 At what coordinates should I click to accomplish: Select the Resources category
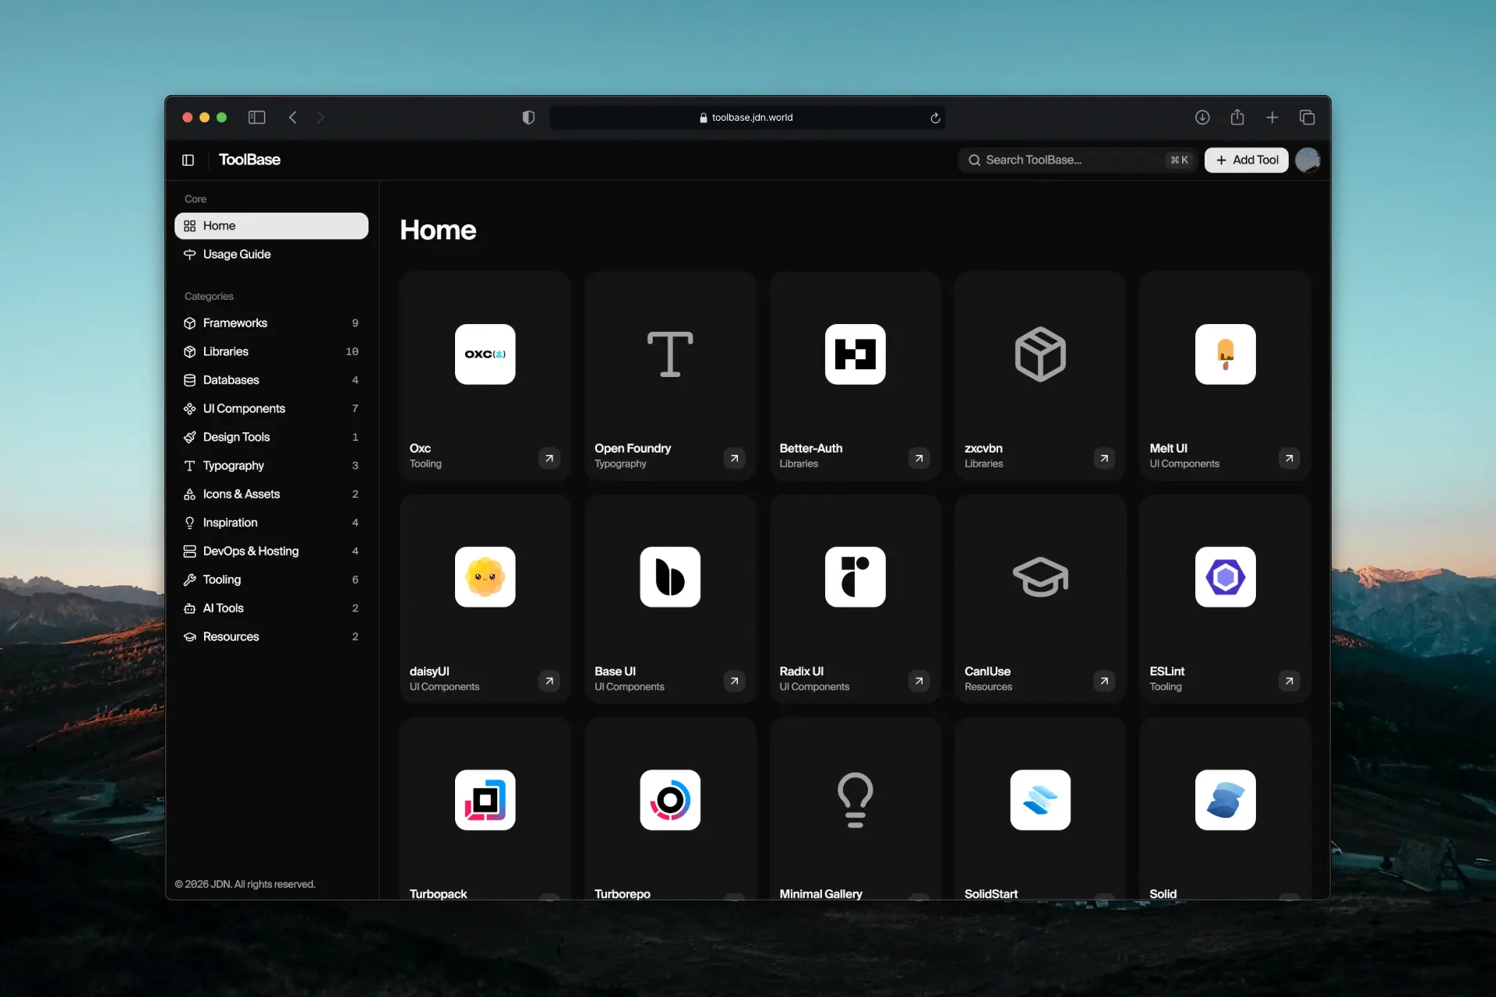click(271, 636)
